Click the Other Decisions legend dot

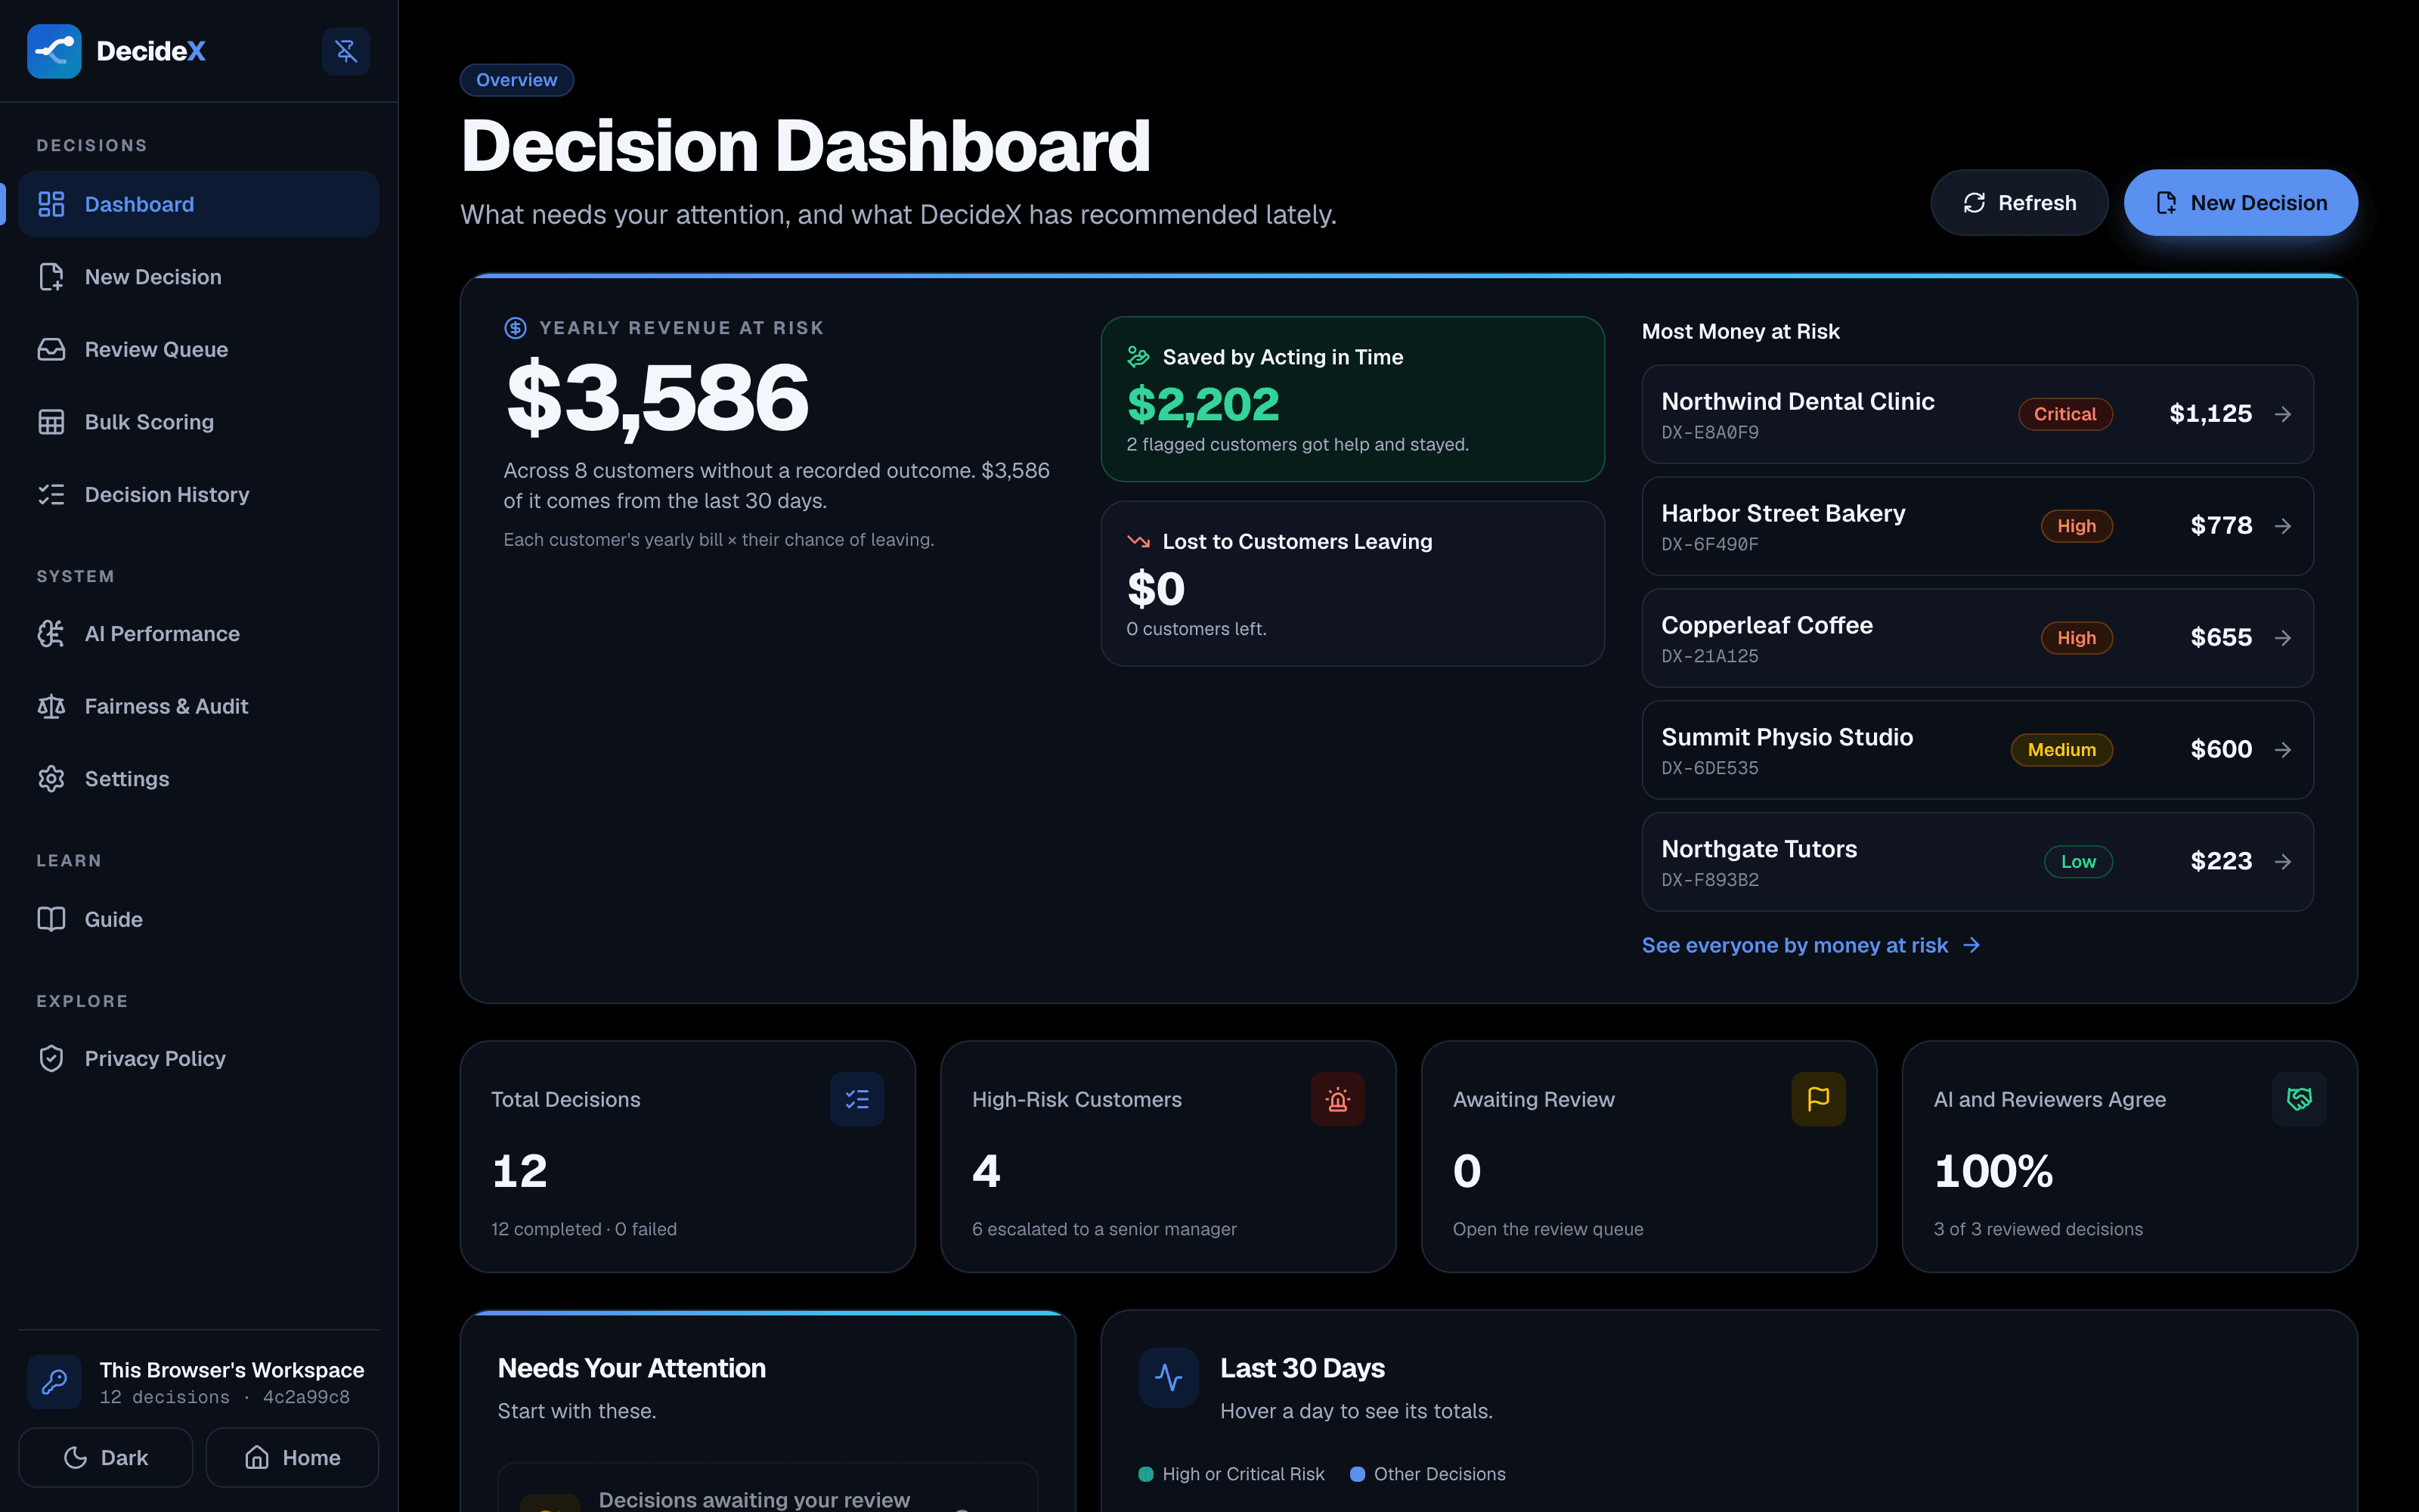pos(1358,1474)
